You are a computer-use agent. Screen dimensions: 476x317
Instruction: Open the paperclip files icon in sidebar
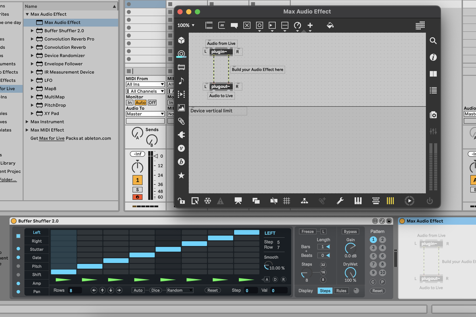pyautogui.click(x=181, y=121)
